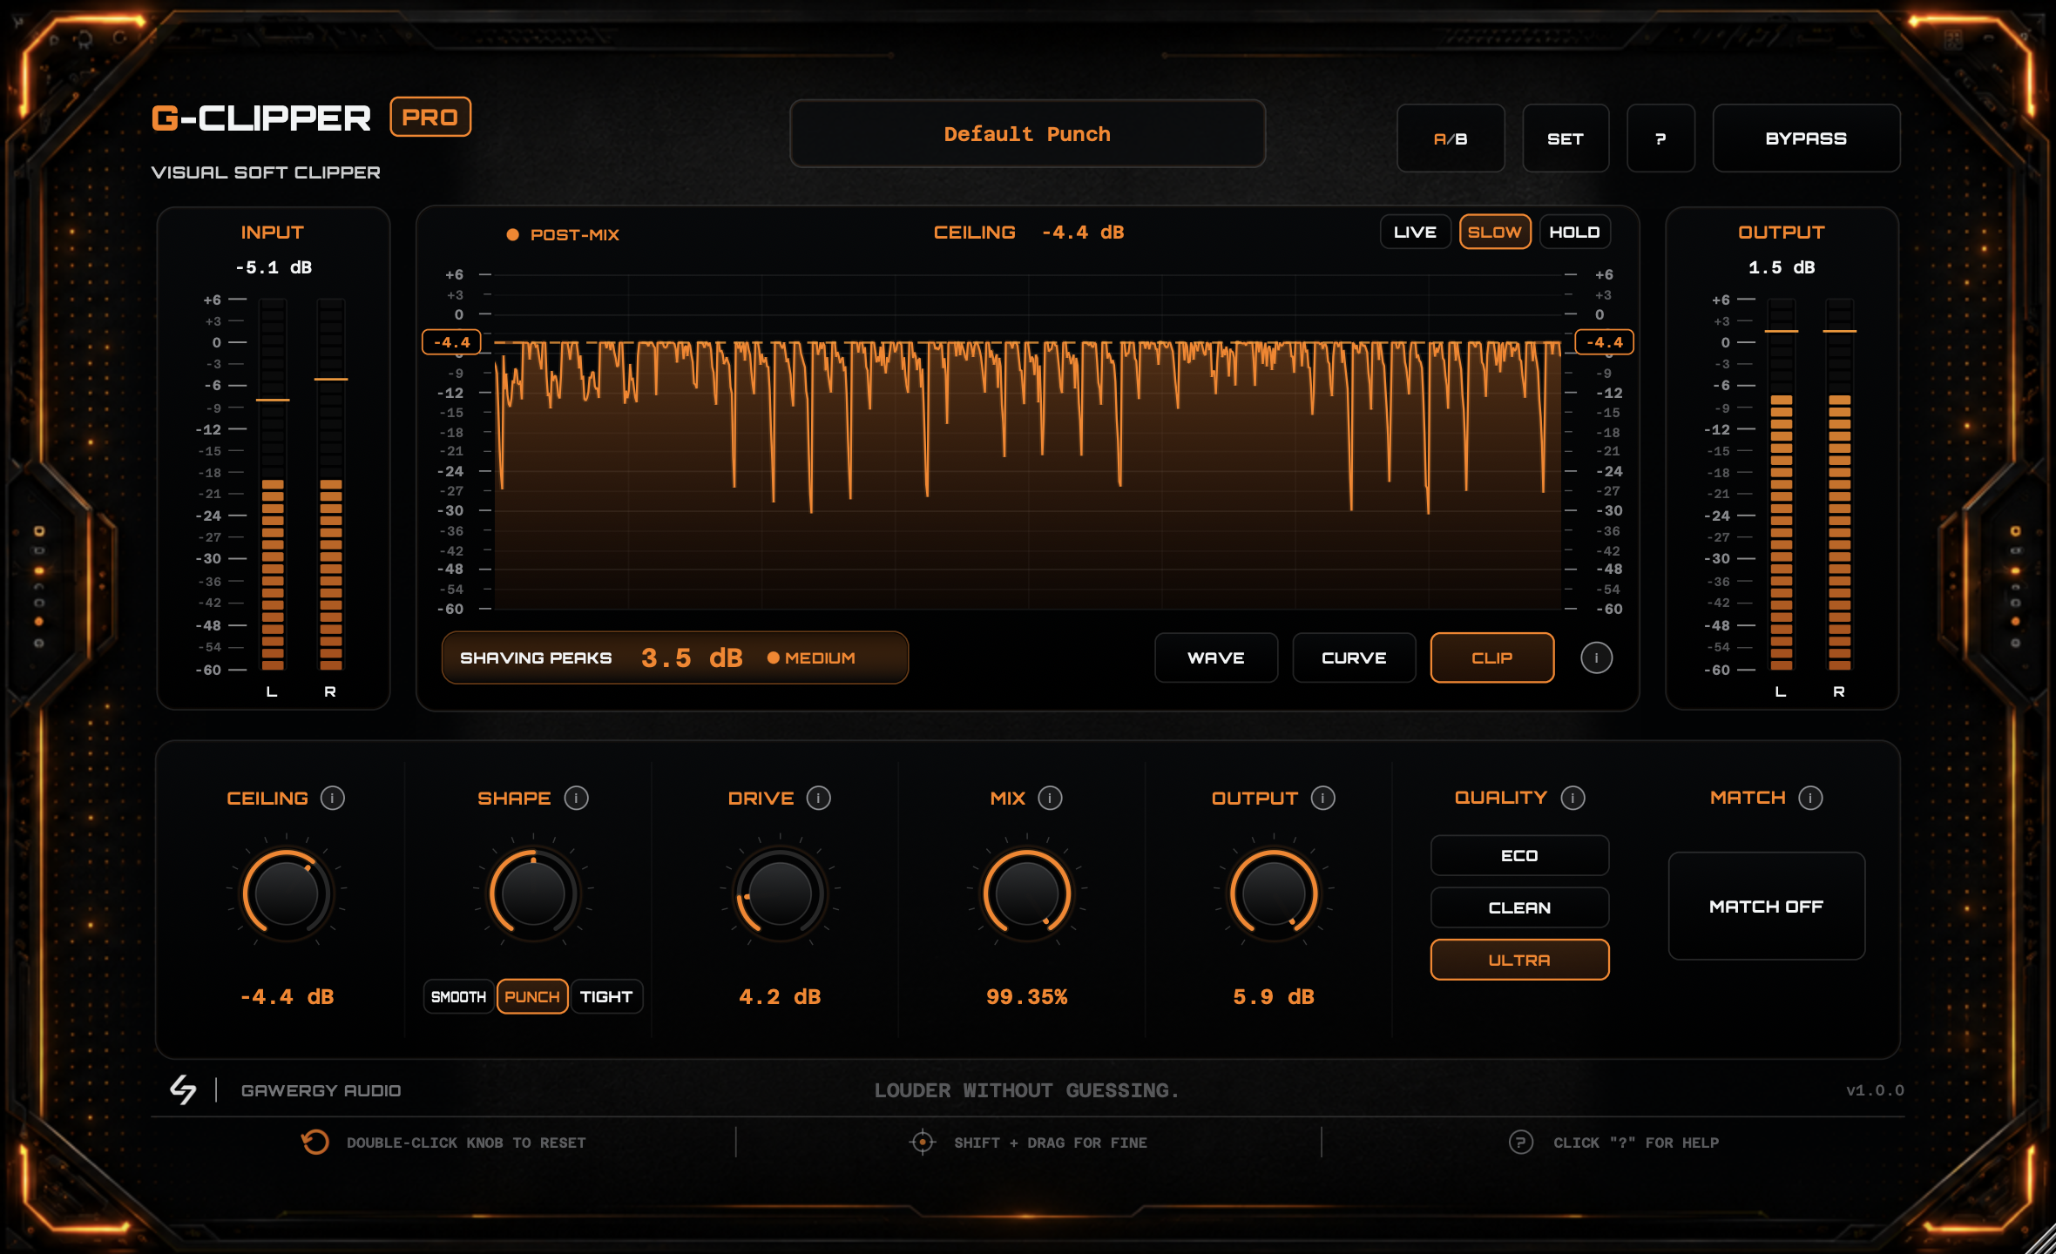Click the ceiling value -4.4 dB under knob
The height and width of the screenshot is (1254, 2056).
click(287, 997)
